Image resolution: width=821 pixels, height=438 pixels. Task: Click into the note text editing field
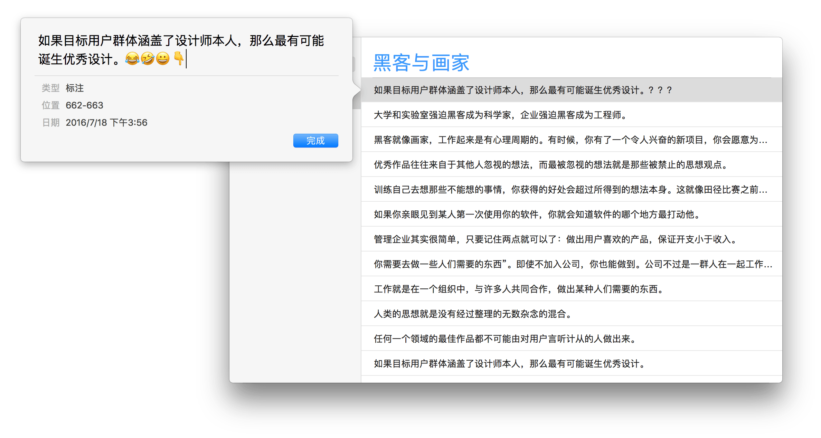click(x=187, y=50)
